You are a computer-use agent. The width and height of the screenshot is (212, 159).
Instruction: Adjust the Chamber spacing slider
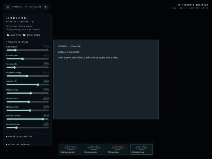[27, 76]
